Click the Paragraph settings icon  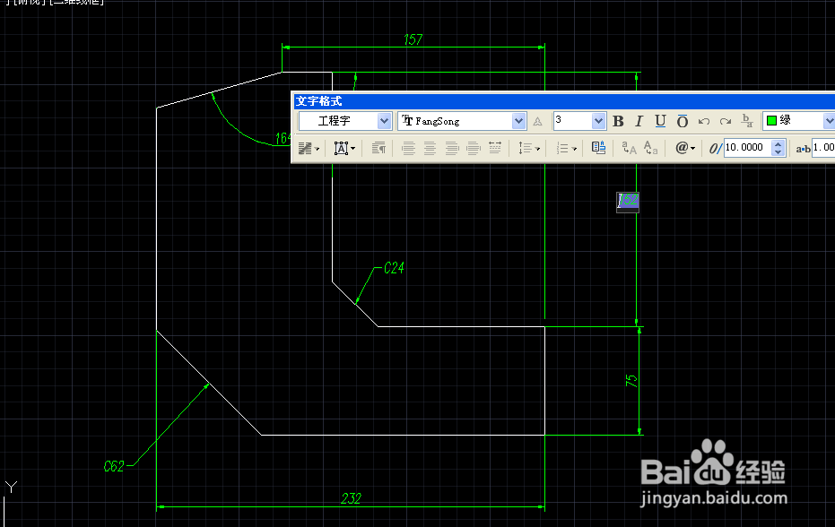tap(378, 148)
